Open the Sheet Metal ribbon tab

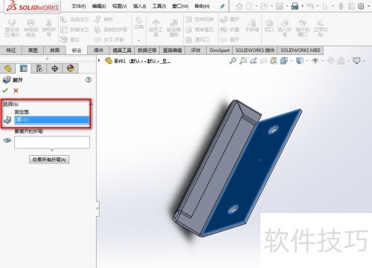pos(77,50)
